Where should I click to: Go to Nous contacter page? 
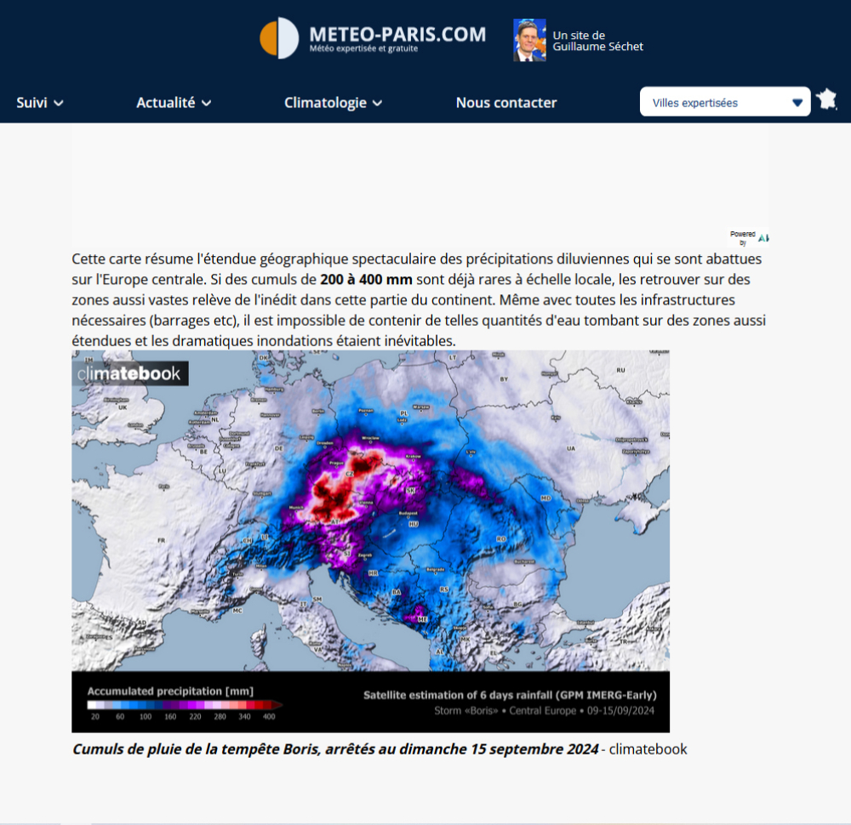506,103
